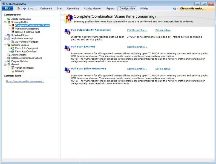
Task: Open help dropdown arrow beside question mark
Action: [177, 8]
